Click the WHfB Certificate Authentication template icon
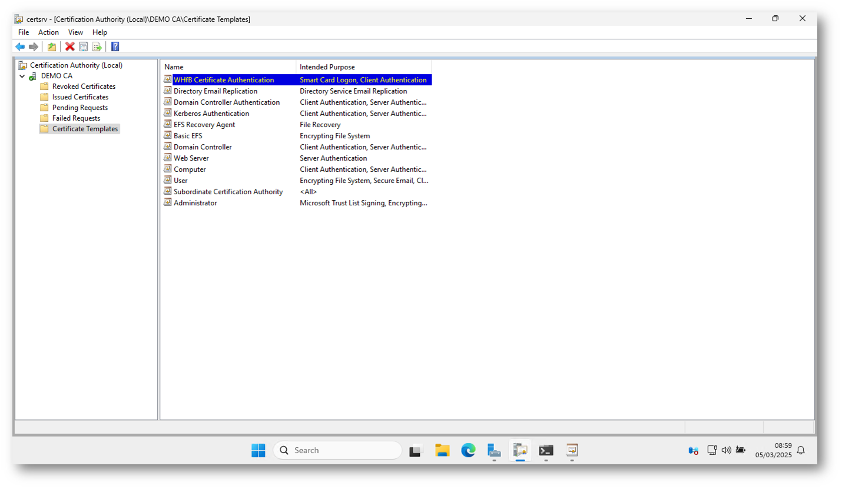Screen dimensions: 842x489 [168, 79]
